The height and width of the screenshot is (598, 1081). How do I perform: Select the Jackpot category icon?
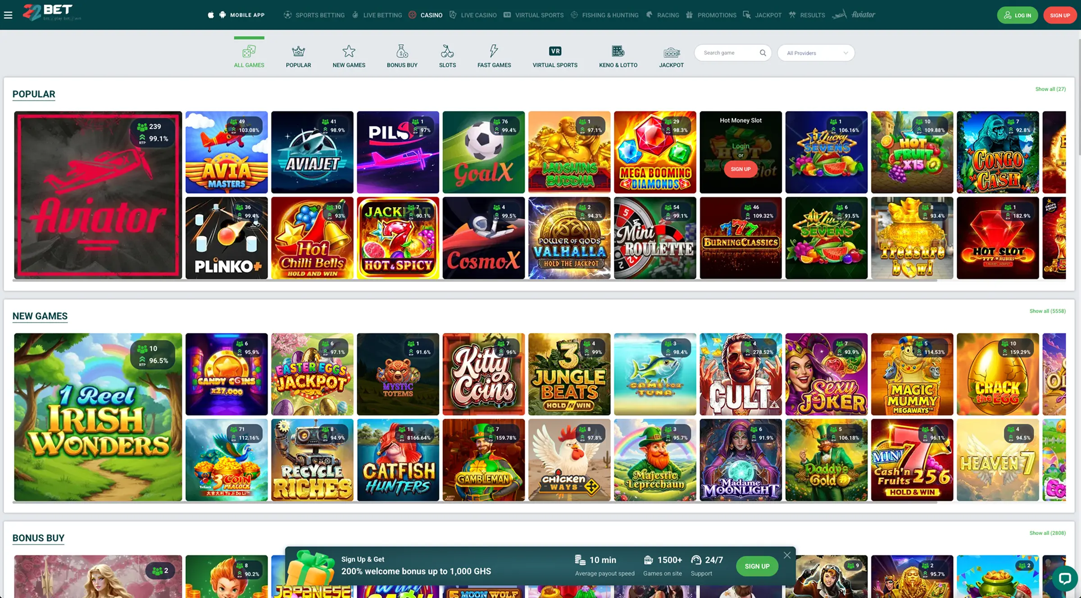(672, 52)
